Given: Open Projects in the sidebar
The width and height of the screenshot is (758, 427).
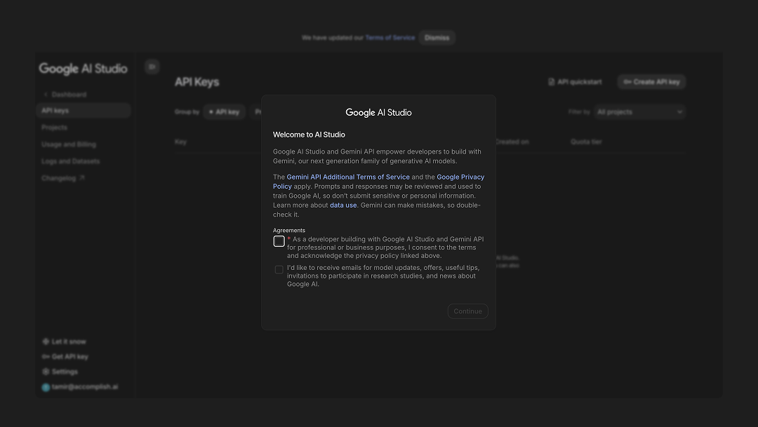Looking at the screenshot, I should pos(54,128).
